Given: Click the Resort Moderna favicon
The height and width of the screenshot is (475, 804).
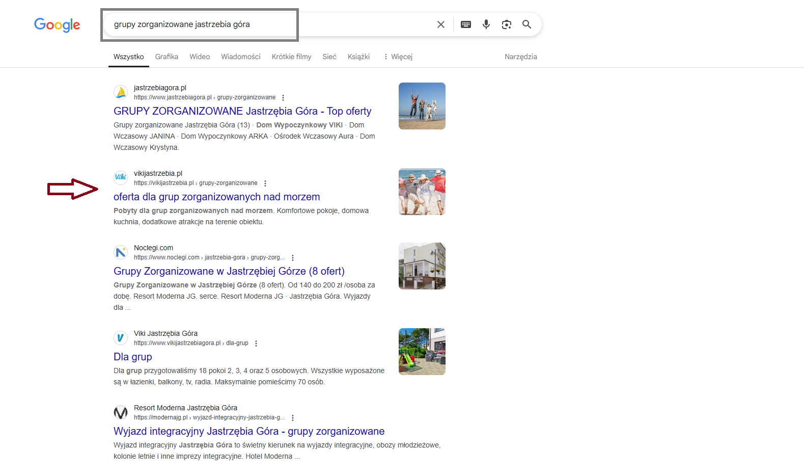Looking at the screenshot, I should 121,412.
